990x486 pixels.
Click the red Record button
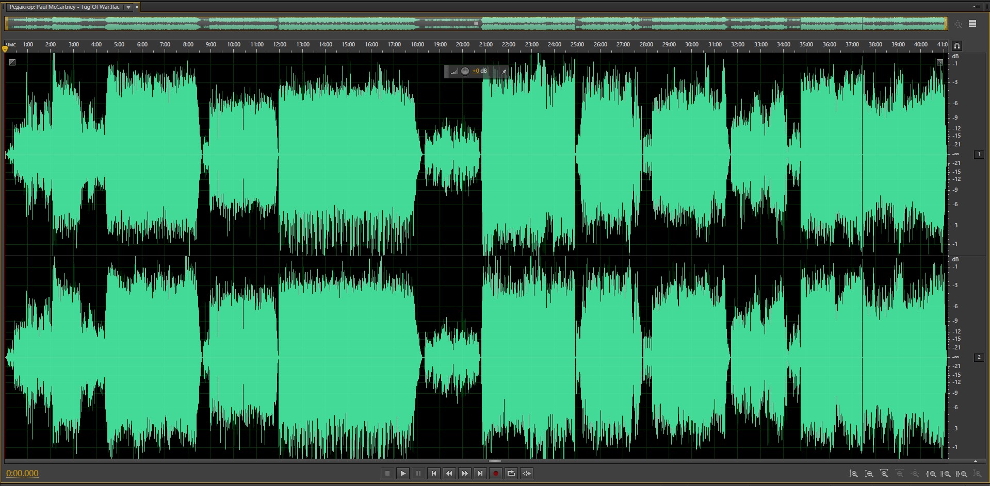click(495, 474)
